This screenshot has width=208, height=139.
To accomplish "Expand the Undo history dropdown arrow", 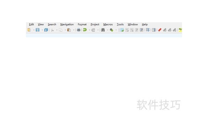I will point(89,30).
